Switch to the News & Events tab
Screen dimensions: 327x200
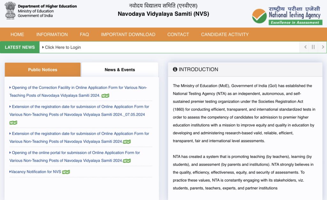[120, 70]
